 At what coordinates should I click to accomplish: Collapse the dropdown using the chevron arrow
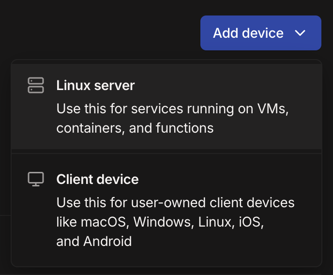tap(300, 33)
